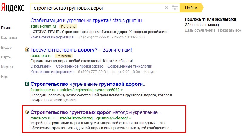Click the status-grunt.ru green URL

[x=43, y=26]
